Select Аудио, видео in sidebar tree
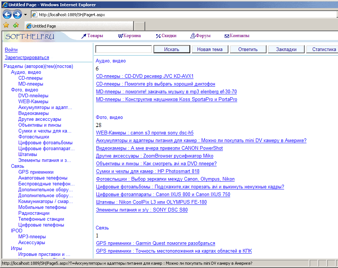 pos(26,72)
